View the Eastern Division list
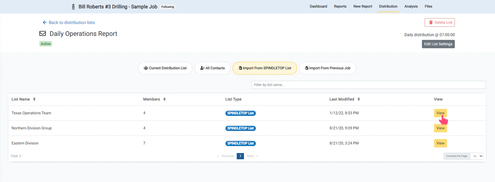 tap(440, 143)
